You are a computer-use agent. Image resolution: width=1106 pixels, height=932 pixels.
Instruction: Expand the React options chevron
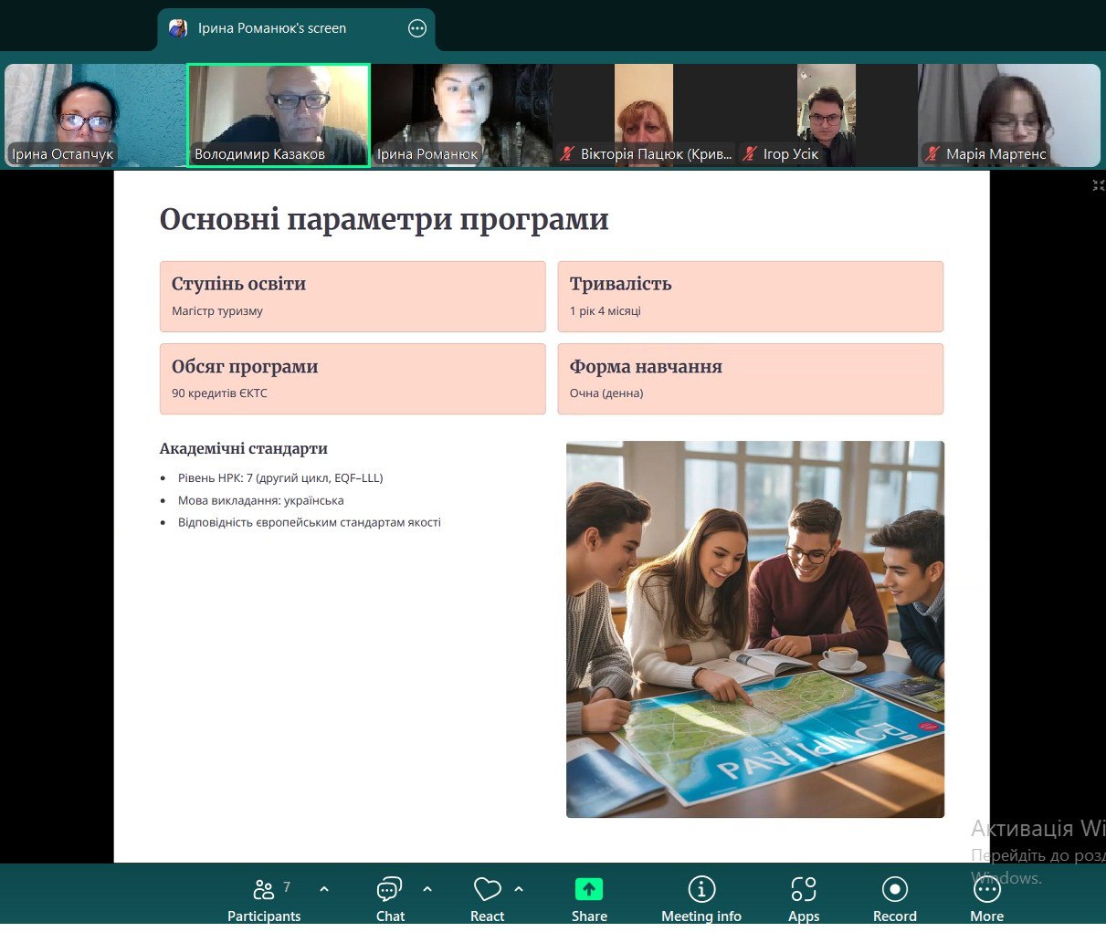pos(519,889)
